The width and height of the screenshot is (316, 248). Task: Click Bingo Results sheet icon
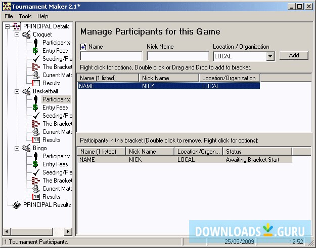coord(36,197)
